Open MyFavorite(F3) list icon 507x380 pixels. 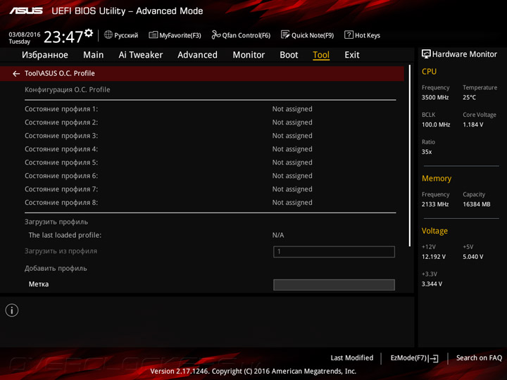coord(154,34)
